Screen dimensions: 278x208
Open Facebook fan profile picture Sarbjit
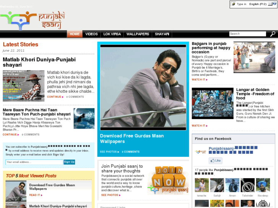click(217, 185)
